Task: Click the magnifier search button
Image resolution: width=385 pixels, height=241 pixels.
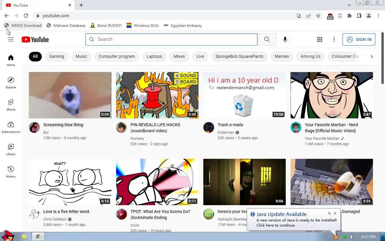Action: tap(267, 39)
